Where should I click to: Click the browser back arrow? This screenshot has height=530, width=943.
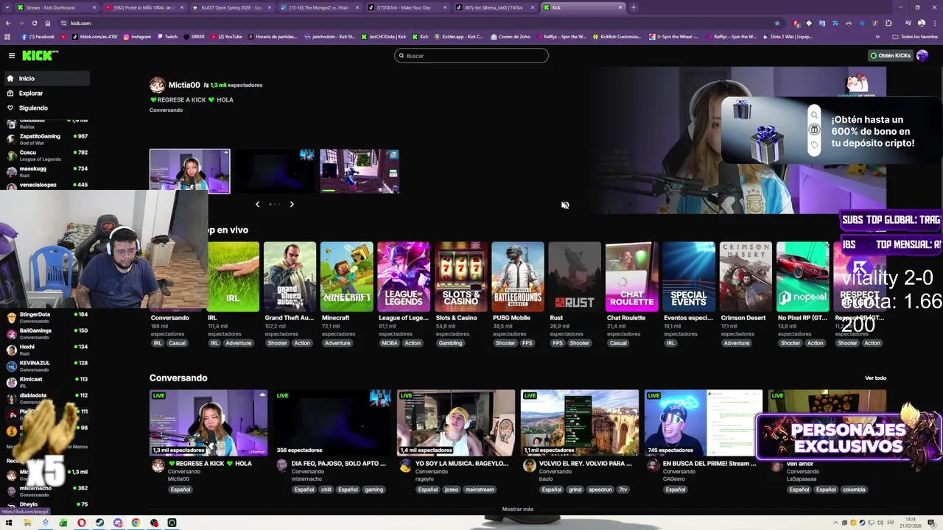tap(8, 23)
